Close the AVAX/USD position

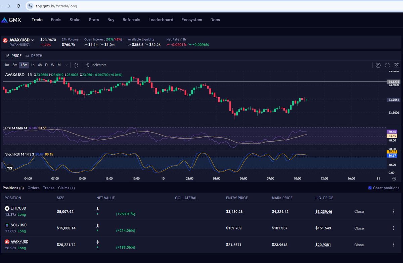[x=359, y=245]
